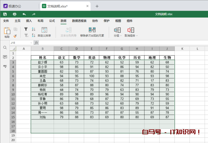
Task: Click the save icon in green toolbar
Action: pos(5,14)
